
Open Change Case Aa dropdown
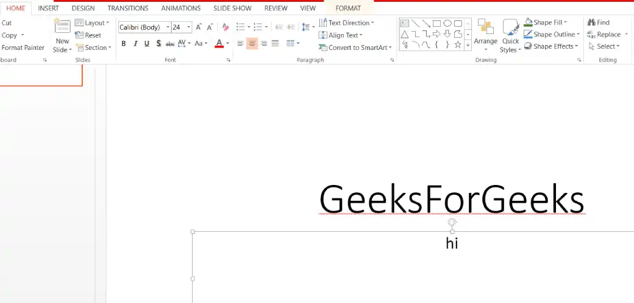click(x=206, y=44)
